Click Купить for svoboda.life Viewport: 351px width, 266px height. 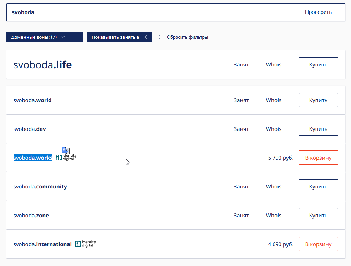[318, 64]
